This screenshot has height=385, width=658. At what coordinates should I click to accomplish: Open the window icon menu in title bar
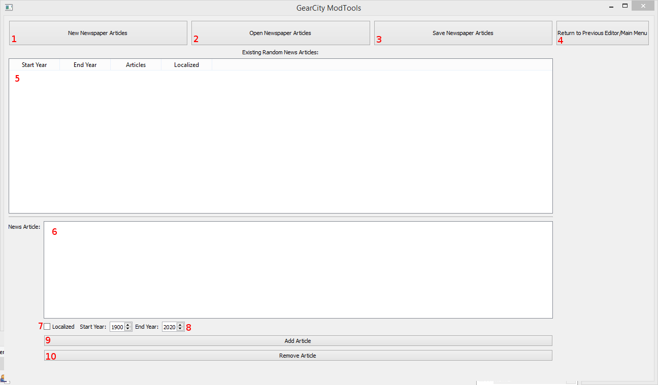(x=9, y=8)
